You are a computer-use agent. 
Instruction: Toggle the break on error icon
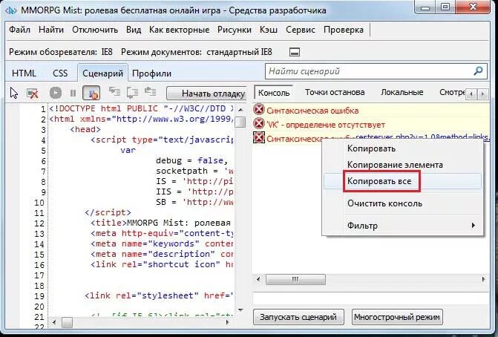tap(91, 93)
